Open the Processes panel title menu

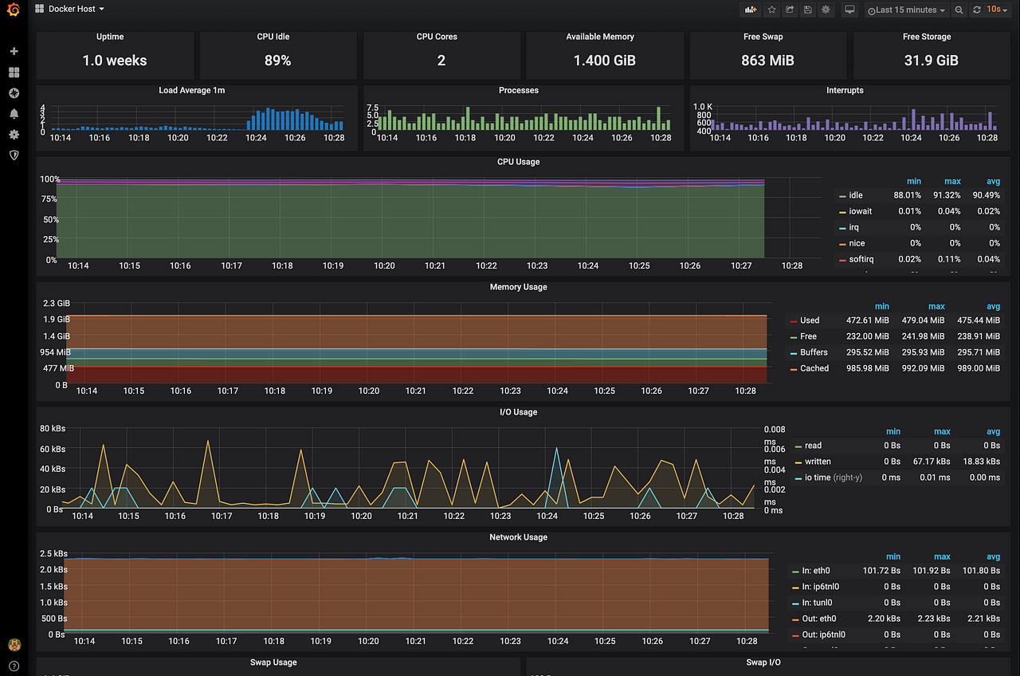click(x=519, y=90)
